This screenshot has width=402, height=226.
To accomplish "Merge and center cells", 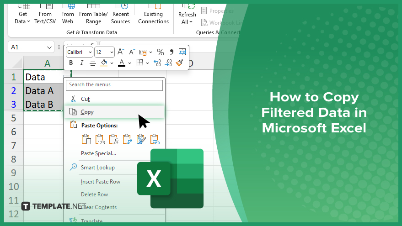I will pyautogui.click(x=182, y=52).
